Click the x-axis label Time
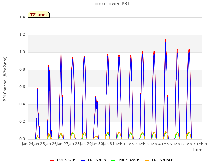 [197, 149]
